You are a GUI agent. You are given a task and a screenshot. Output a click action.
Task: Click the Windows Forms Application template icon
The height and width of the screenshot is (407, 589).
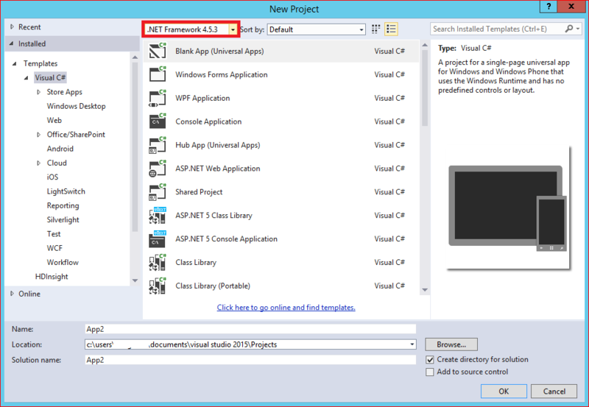point(158,74)
